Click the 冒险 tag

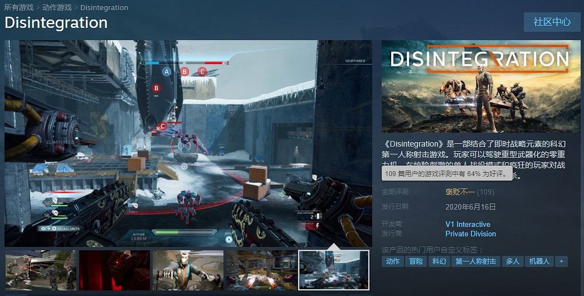pos(416,261)
